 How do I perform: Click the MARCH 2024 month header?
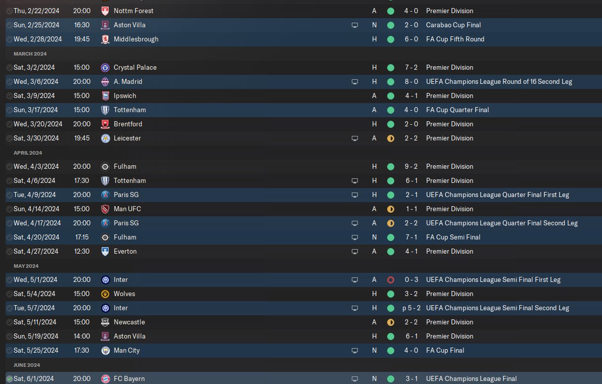(30, 54)
